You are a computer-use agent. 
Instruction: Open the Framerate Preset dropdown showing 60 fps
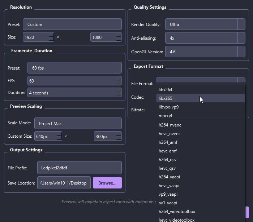[74, 68]
